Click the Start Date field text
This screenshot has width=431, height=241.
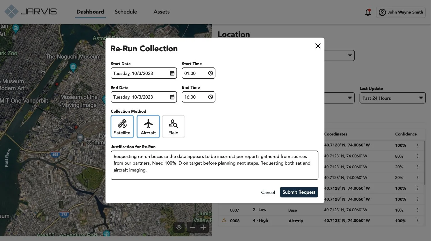(x=133, y=73)
